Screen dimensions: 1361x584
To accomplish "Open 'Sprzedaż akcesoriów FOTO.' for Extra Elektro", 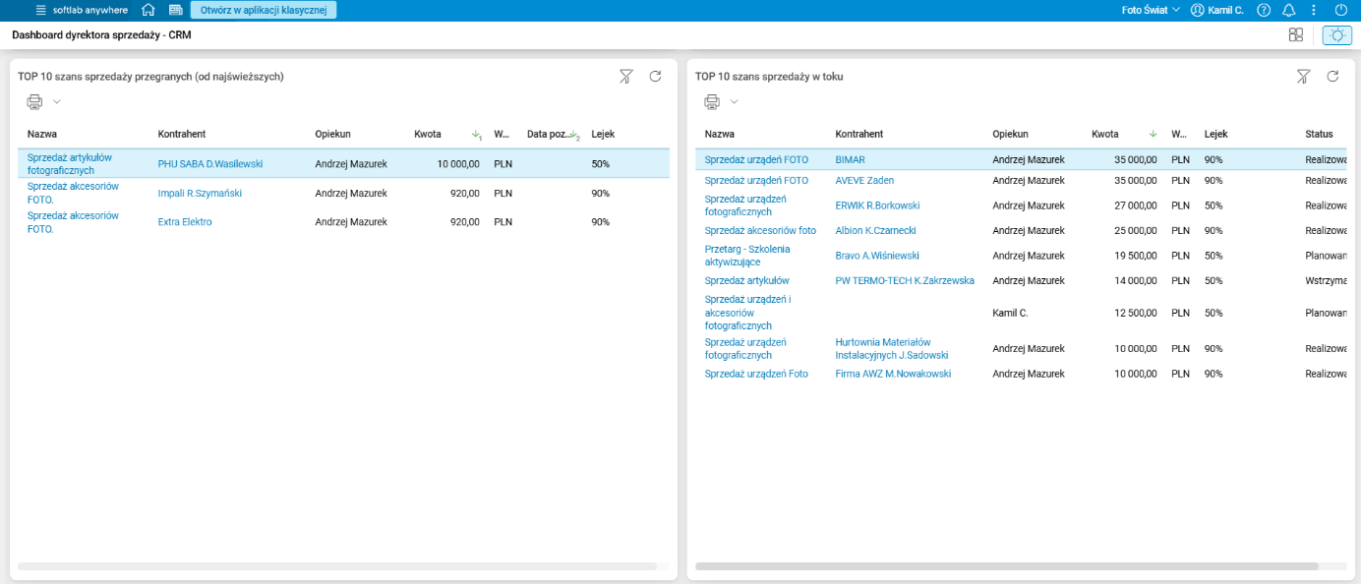I will coord(73,221).
